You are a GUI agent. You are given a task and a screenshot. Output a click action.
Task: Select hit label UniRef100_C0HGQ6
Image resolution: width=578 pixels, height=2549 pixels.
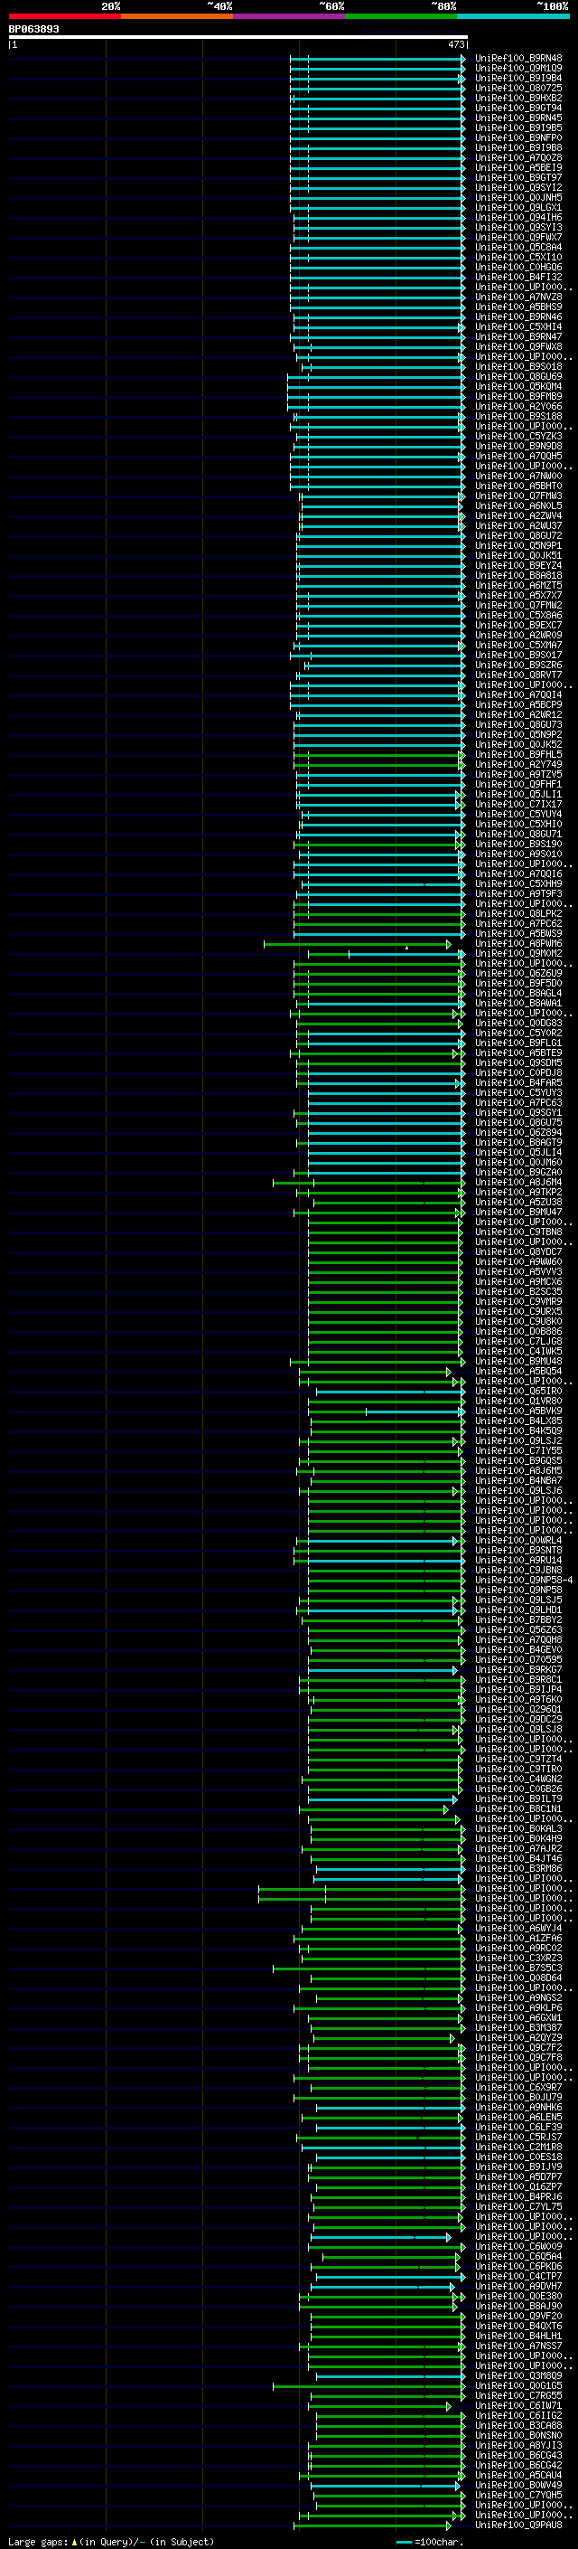click(x=518, y=267)
